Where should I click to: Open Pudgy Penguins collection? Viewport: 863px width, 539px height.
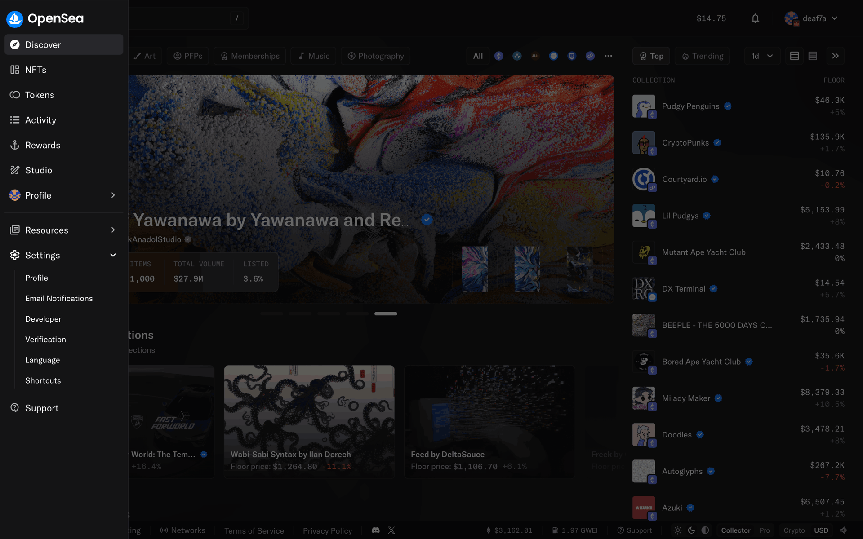coord(738,106)
